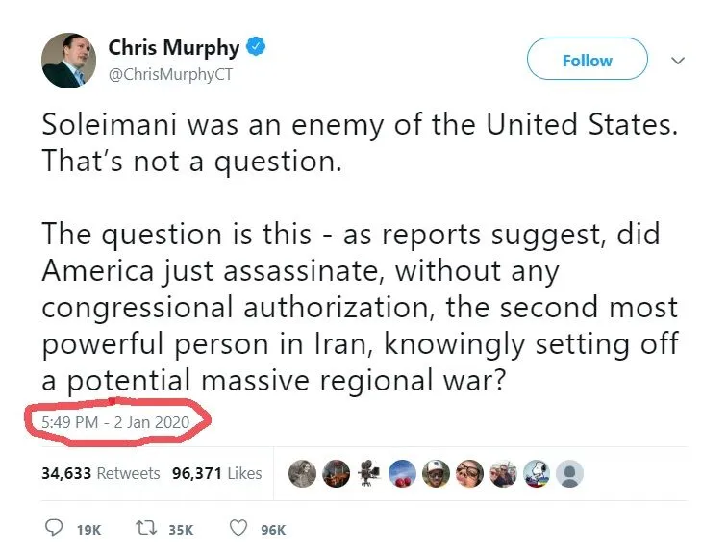Click the Snoopy cartoon liker avatar
Viewport: 727px width, 553px height.
pyautogui.click(x=537, y=473)
